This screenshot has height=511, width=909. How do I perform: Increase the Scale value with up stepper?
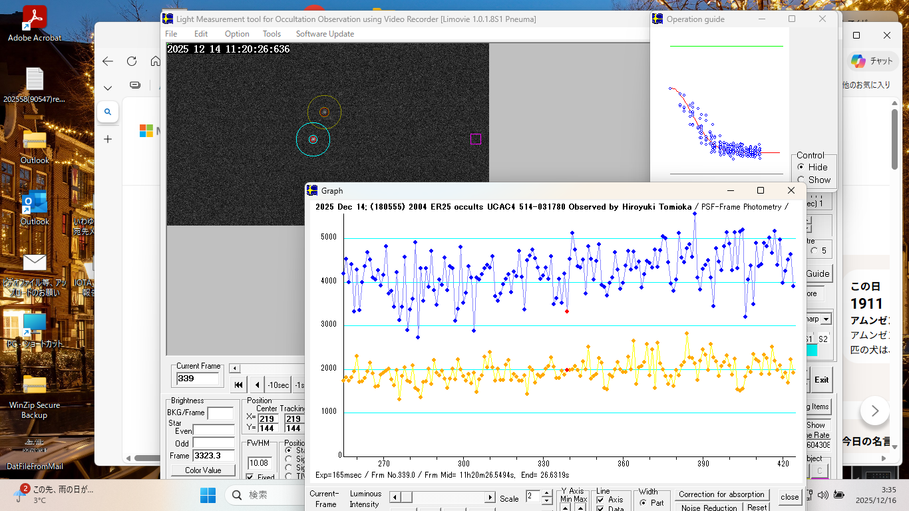tap(546, 493)
